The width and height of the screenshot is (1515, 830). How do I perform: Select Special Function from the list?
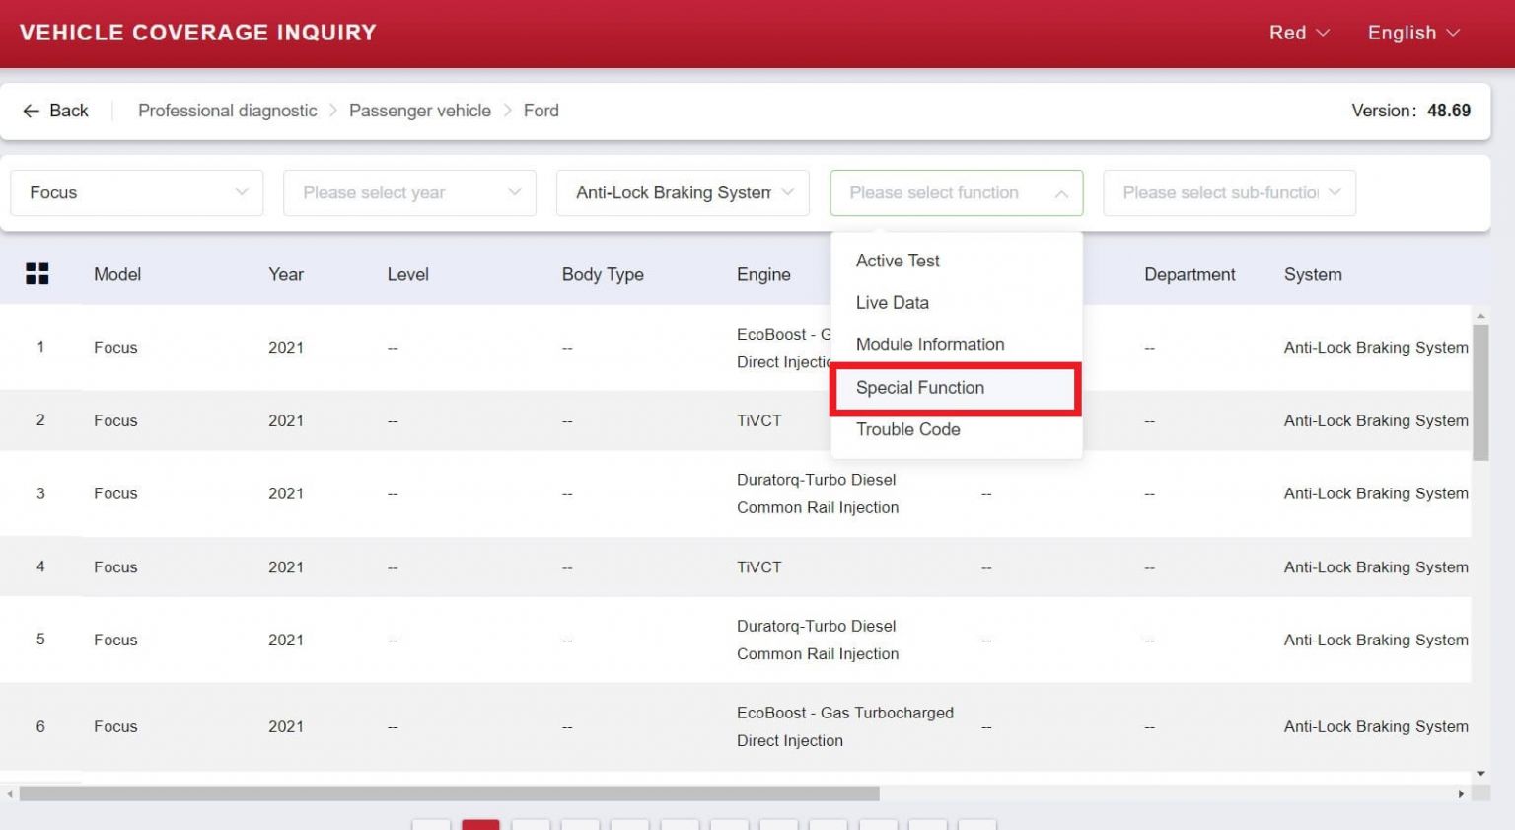coord(920,388)
